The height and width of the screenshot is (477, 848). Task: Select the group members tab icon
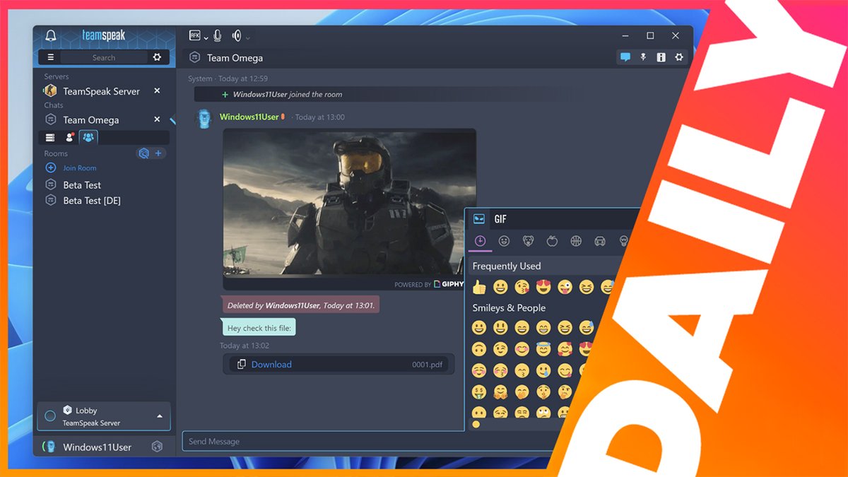[x=88, y=137]
